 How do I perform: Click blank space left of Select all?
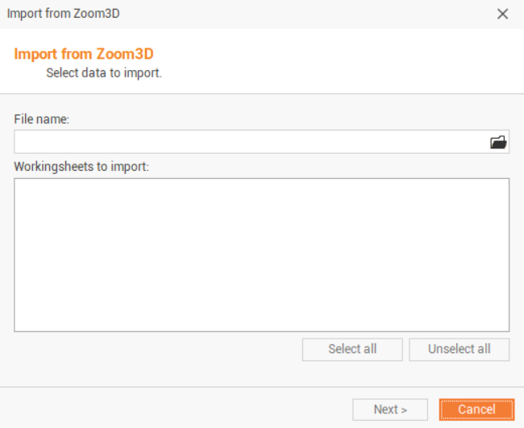[153, 350]
